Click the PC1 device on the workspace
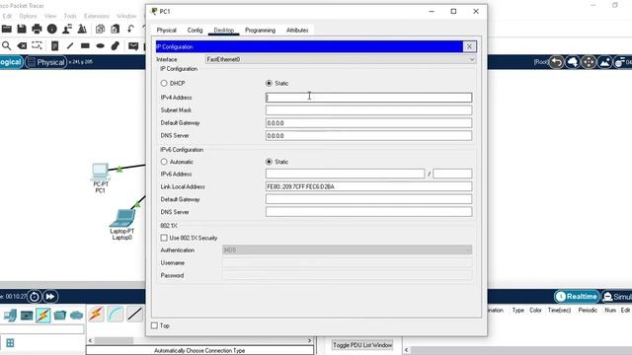 coord(100,173)
